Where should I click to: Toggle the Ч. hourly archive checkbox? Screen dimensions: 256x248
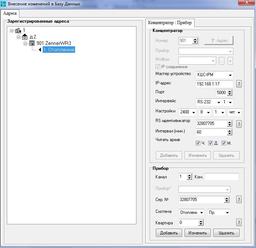(198, 143)
